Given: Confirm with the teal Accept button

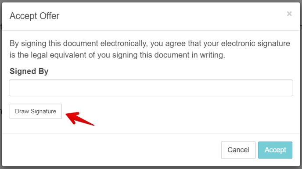Looking at the screenshot, I should (x=275, y=150).
